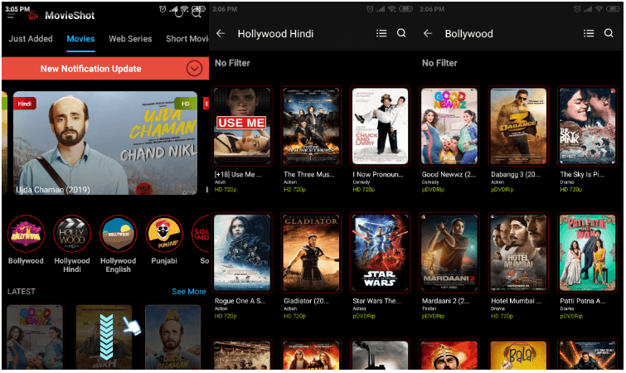Open the Mardaani 2 poster
The width and height of the screenshot is (626, 373).
point(449,253)
